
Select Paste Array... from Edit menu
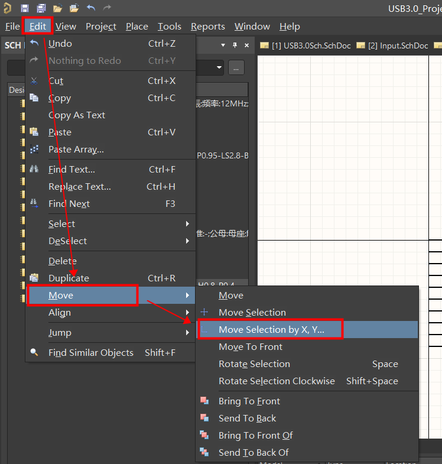(x=76, y=150)
